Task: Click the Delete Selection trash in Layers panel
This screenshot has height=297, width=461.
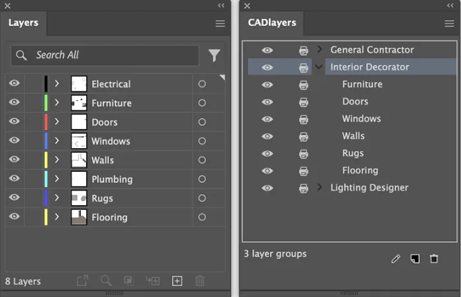Action: coord(200,280)
